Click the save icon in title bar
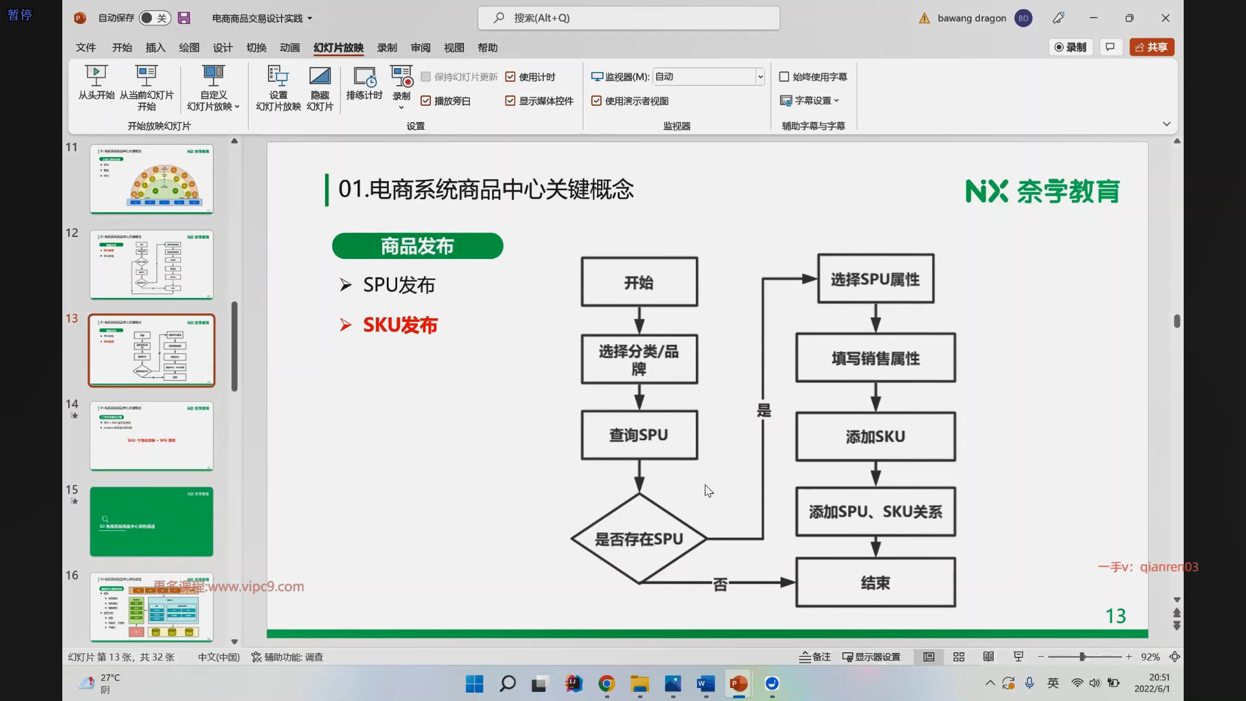The width and height of the screenshot is (1246, 701). tap(184, 18)
